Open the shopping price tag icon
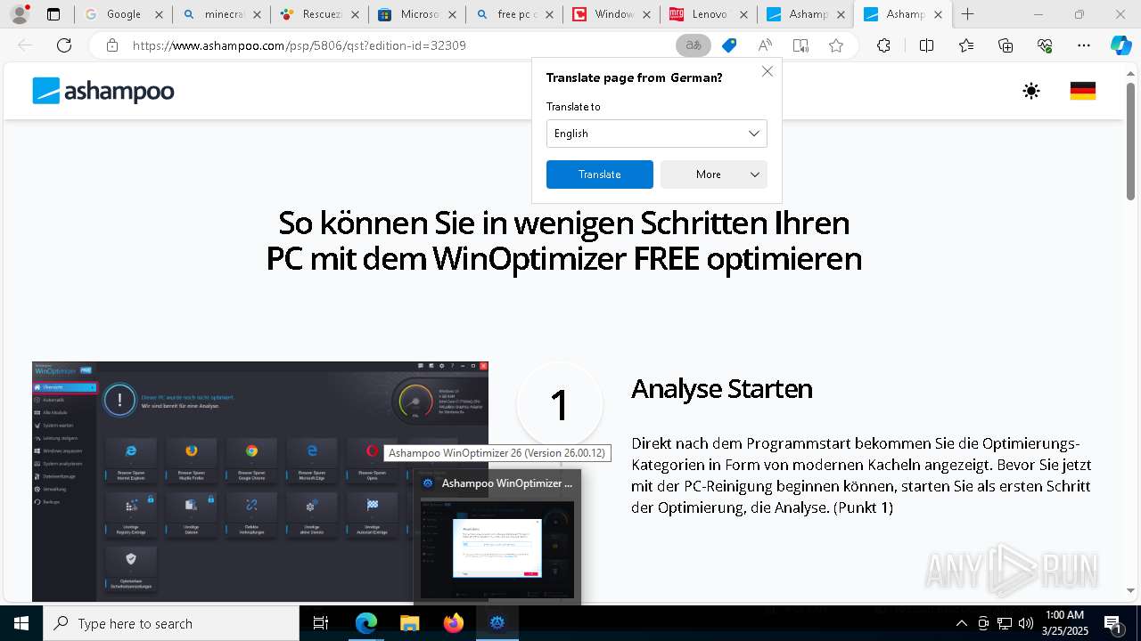Screen dimensions: 1141x641 (729, 45)
